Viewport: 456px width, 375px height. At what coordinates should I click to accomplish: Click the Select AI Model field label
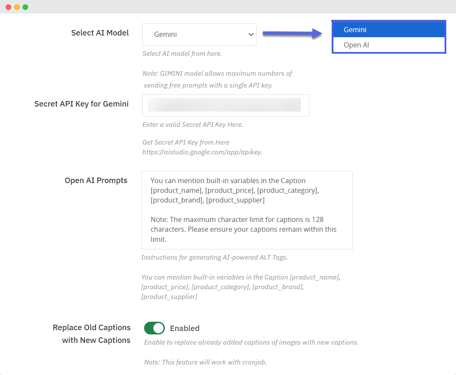[100, 33]
